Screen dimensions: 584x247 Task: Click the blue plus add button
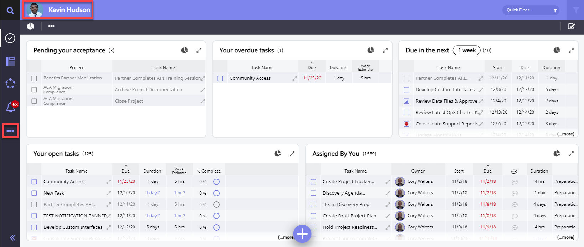click(302, 234)
